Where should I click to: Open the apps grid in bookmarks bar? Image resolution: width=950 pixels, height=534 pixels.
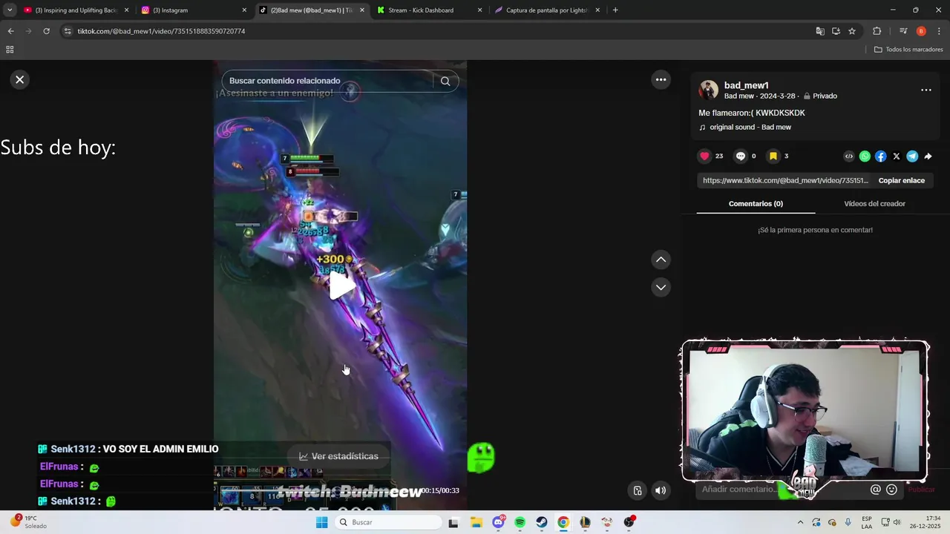pyautogui.click(x=10, y=50)
